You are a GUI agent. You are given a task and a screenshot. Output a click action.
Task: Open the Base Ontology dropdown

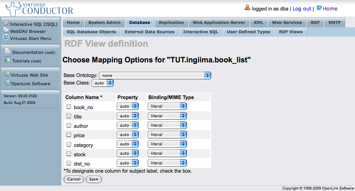click(x=155, y=76)
